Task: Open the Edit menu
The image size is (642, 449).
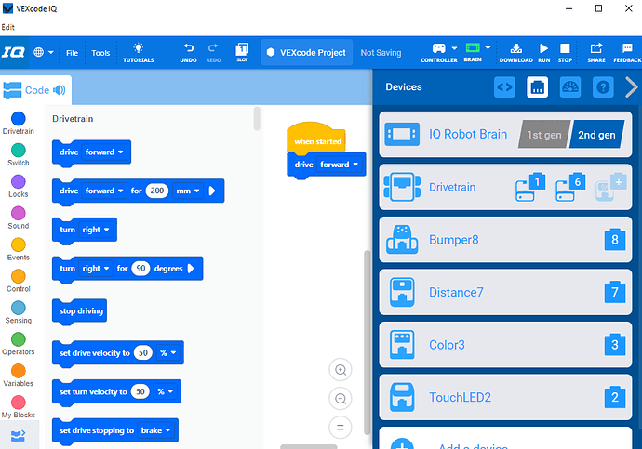Action: [7, 27]
